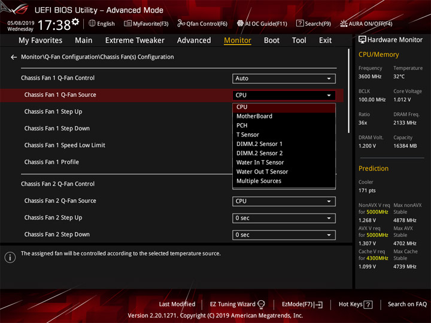Select Multiple Sources option
Image resolution: width=431 pixels, height=323 pixels.
coord(284,181)
